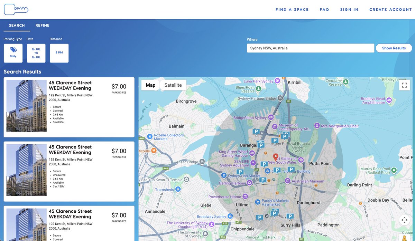415x241 pixels.
Task: Click the BridgeClimb Sydney camera icon
Action: 271,117
